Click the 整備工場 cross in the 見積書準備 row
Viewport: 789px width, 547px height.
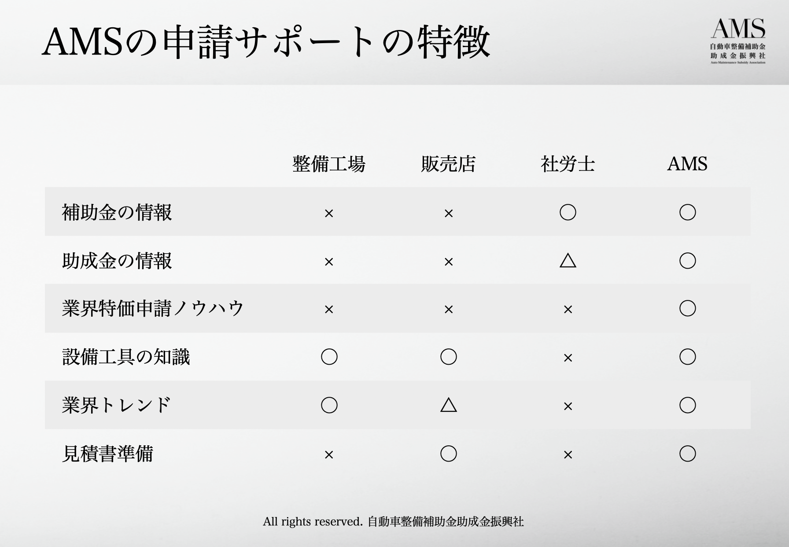pyautogui.click(x=329, y=455)
